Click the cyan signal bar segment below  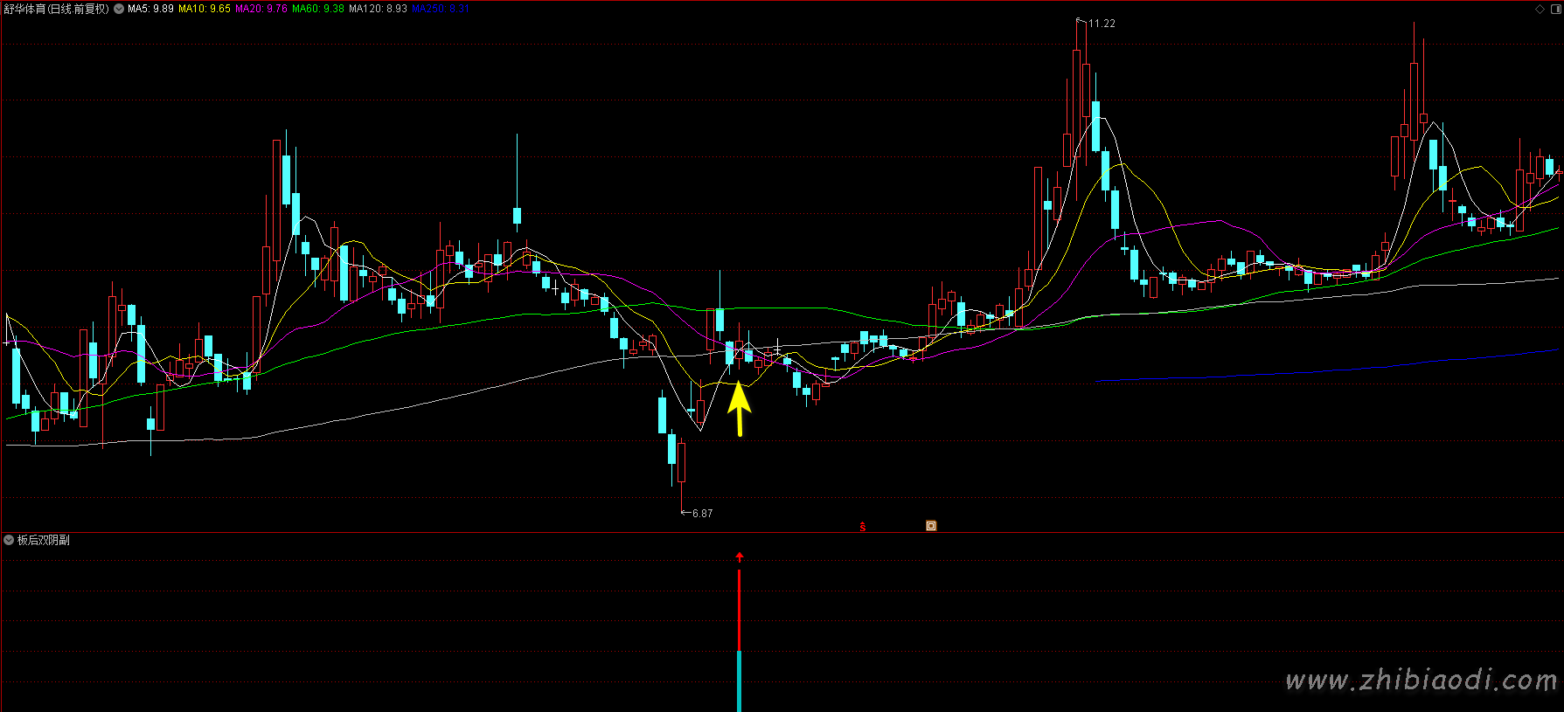pos(740,681)
